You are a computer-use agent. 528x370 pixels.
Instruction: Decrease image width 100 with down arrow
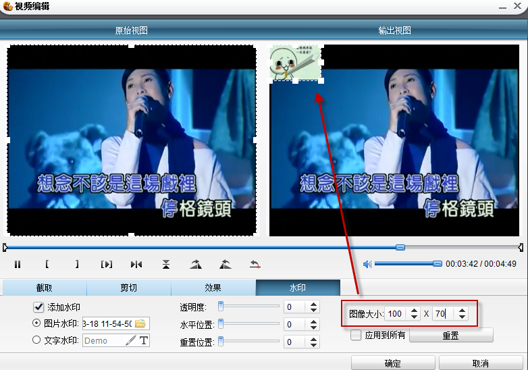tap(414, 317)
